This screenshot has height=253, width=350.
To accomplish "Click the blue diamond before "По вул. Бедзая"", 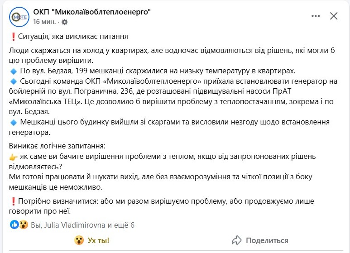I will (13, 71).
